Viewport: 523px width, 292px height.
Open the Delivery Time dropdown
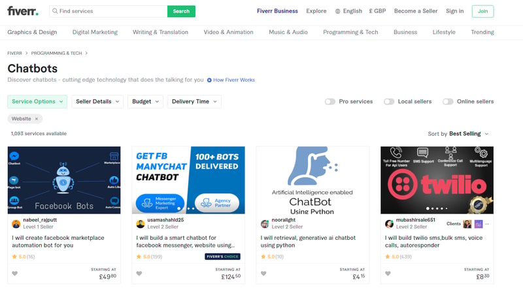pyautogui.click(x=194, y=102)
